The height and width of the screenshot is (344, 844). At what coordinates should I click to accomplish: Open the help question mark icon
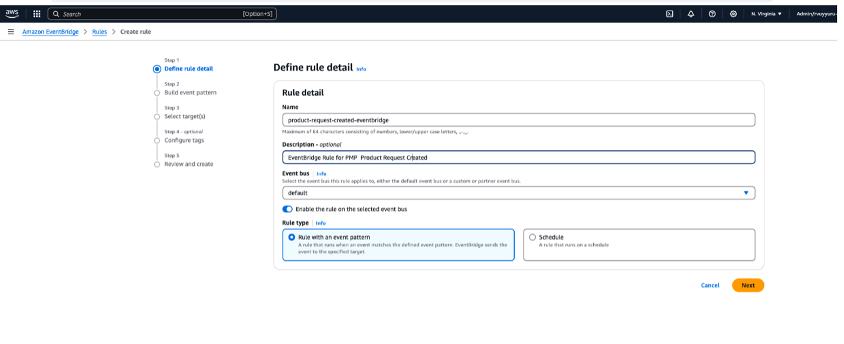tap(712, 14)
